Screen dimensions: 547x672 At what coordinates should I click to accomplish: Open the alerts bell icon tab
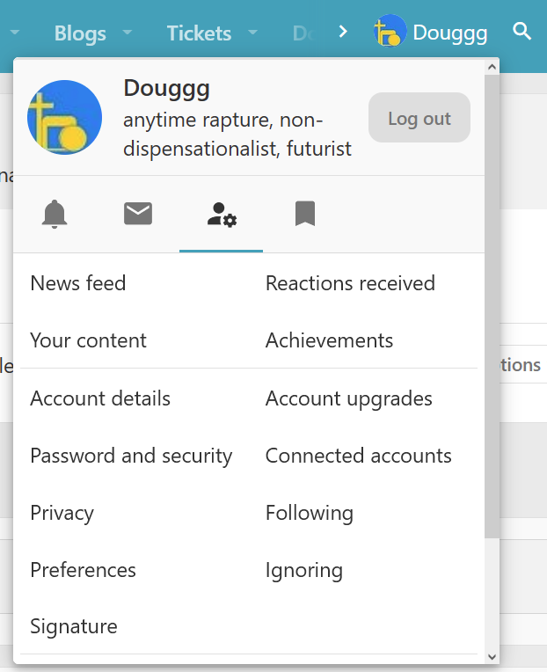[55, 214]
